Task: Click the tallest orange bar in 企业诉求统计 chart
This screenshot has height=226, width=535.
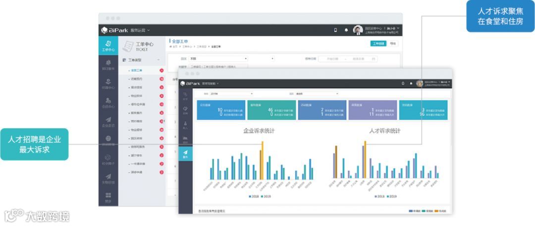Action: [x=263, y=161]
